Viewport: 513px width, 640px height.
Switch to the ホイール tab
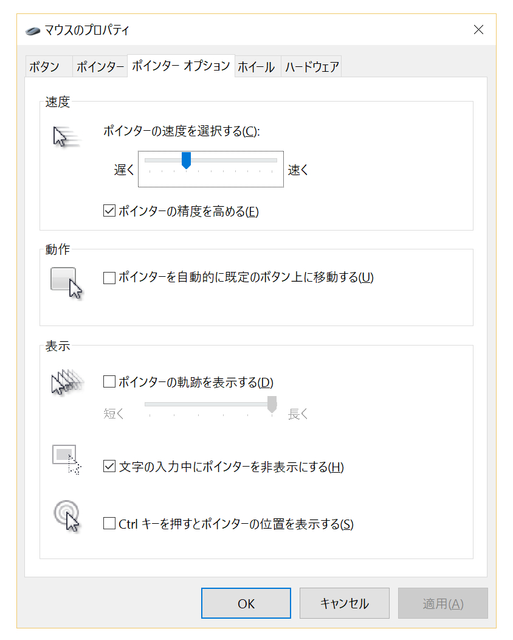coord(256,67)
